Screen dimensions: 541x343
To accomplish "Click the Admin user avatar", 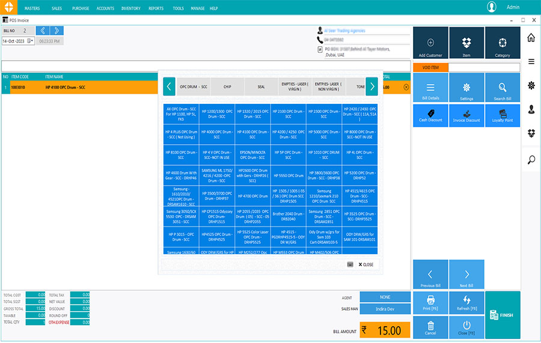I will tap(491, 7).
